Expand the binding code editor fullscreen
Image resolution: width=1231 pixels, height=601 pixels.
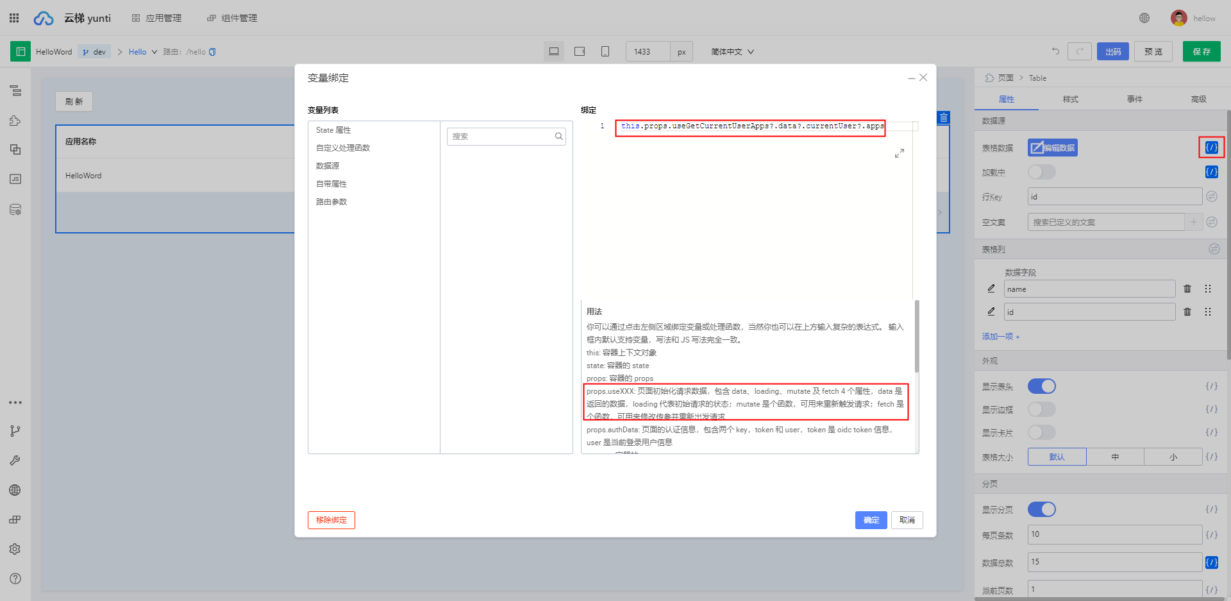click(x=900, y=153)
